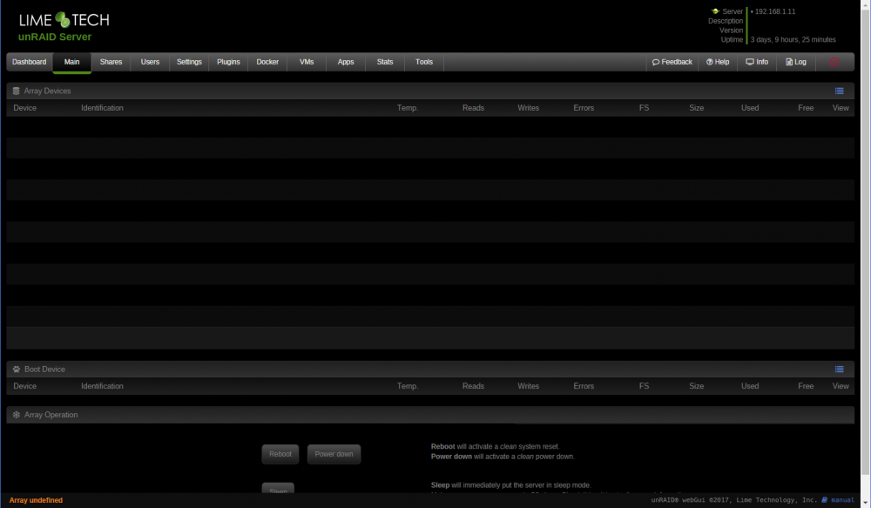This screenshot has width=871, height=508.
Task: Switch to the VMs tab
Action: tap(307, 62)
